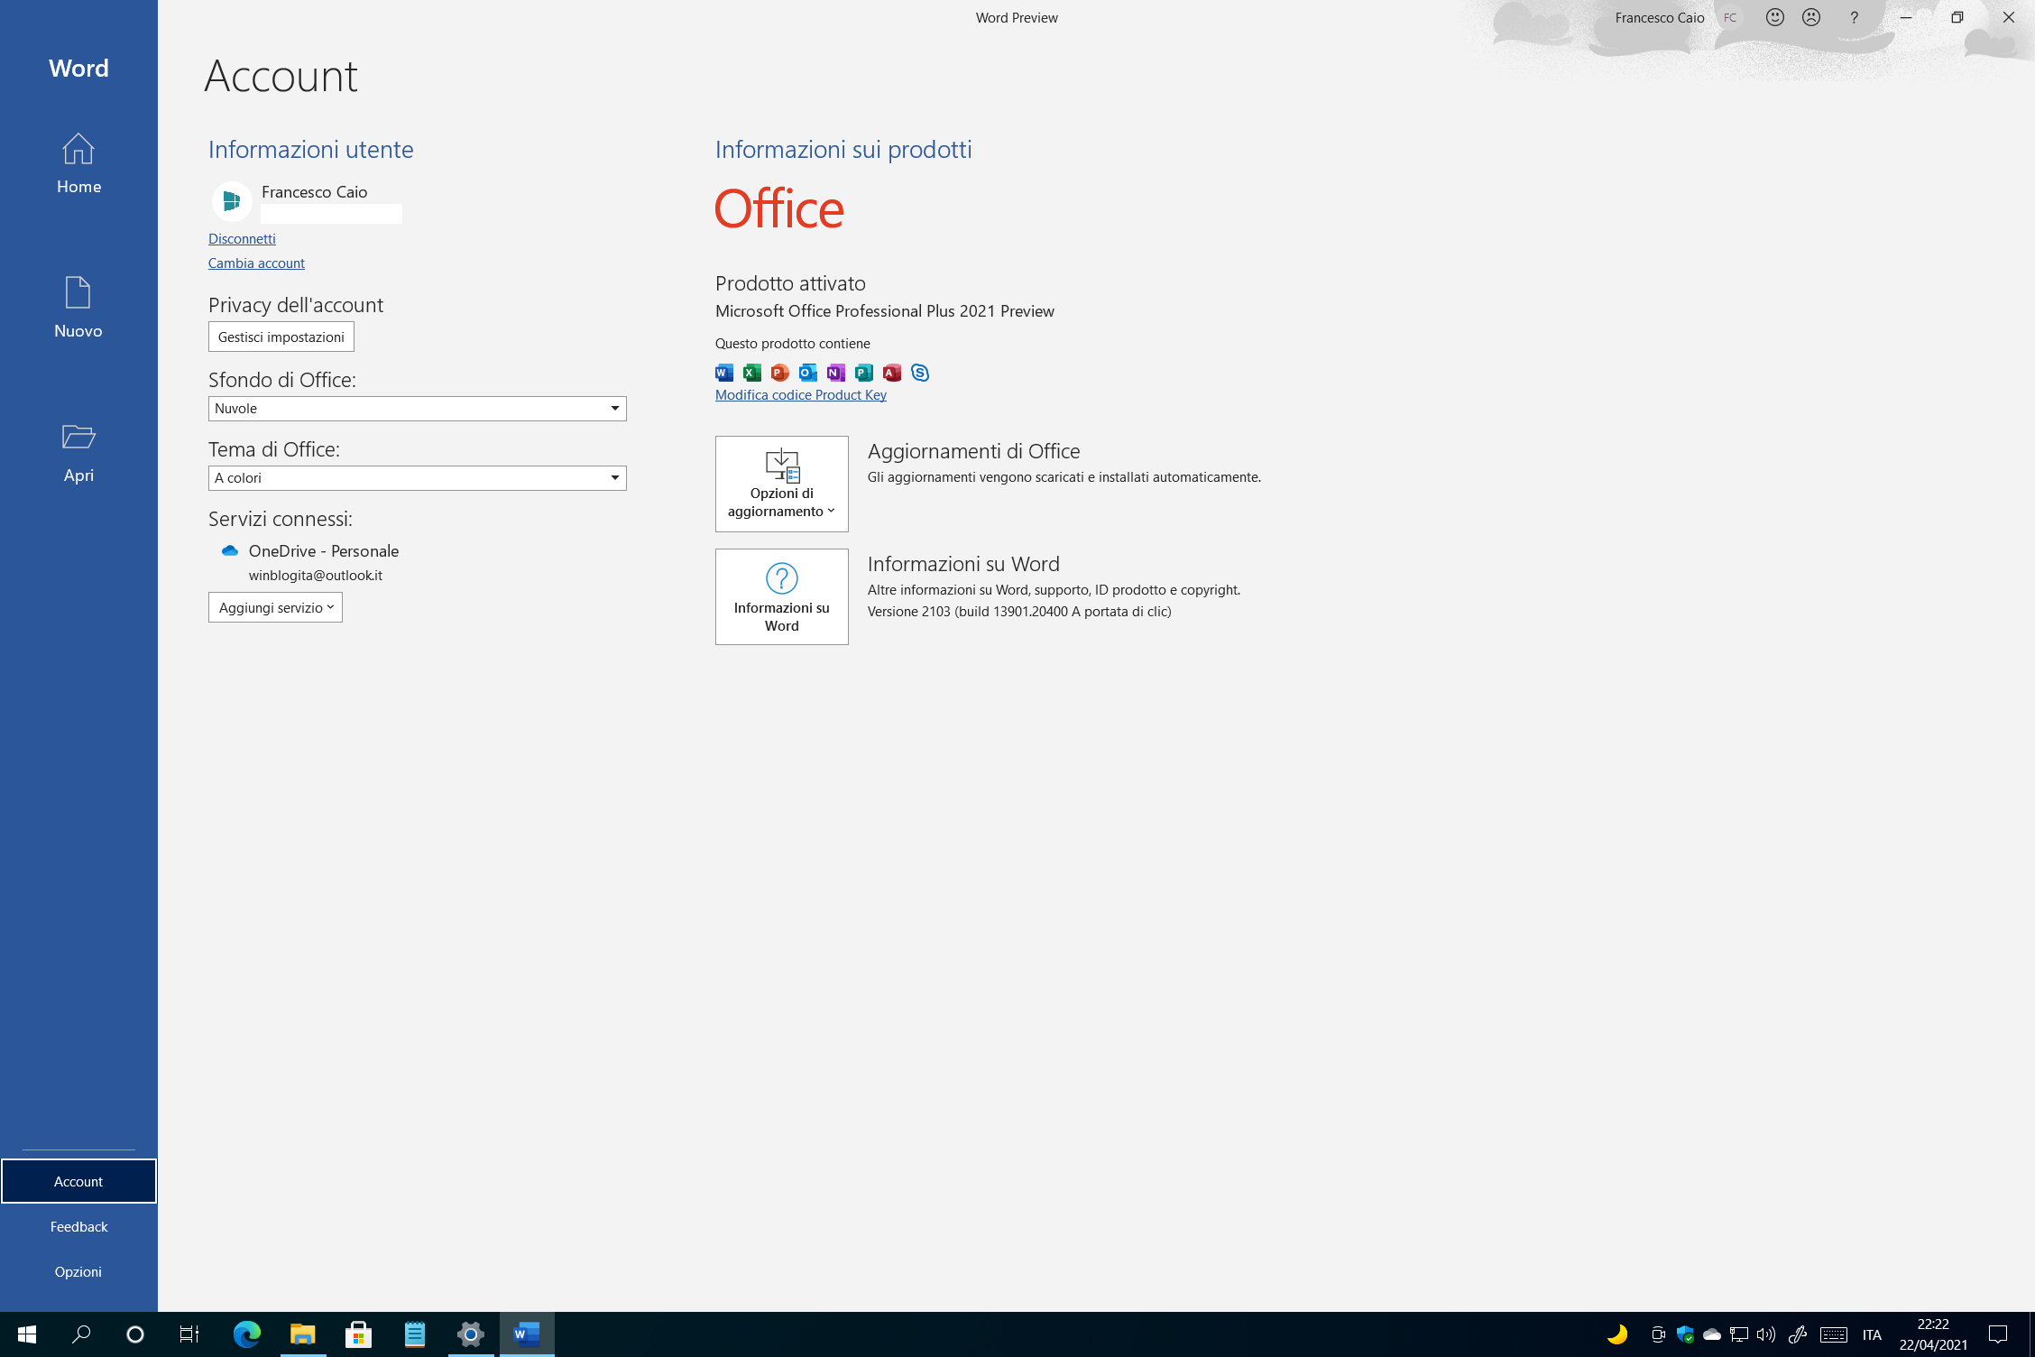Click Cambia account option
Screen dimensions: 2035x1357
click(x=254, y=261)
